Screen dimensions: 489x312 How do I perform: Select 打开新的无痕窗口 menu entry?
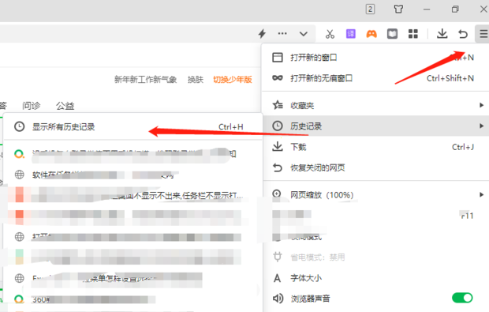pos(375,78)
